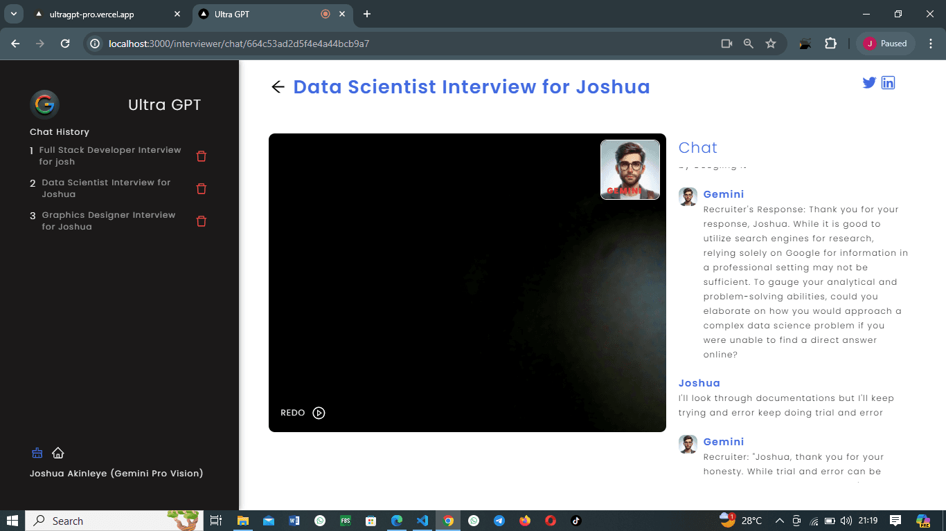Click the blue briefcase icon in sidebar

pyautogui.click(x=37, y=453)
